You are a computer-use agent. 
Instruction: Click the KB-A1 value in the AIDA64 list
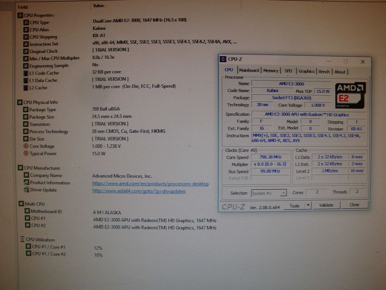(x=99, y=35)
